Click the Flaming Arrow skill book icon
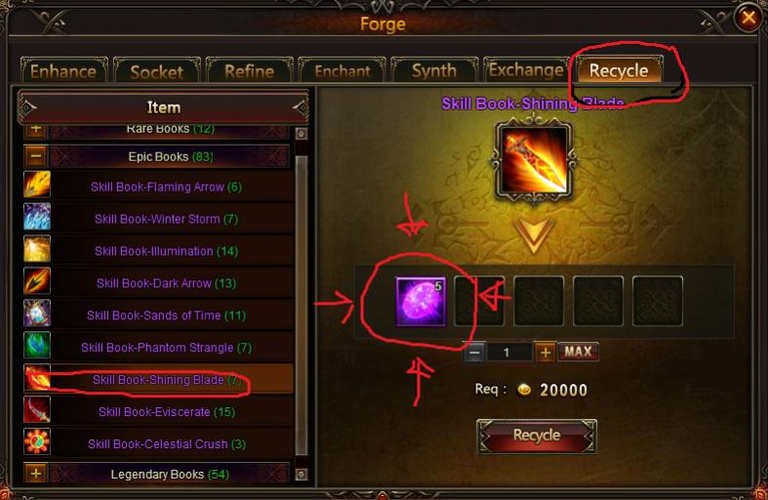 [37, 185]
